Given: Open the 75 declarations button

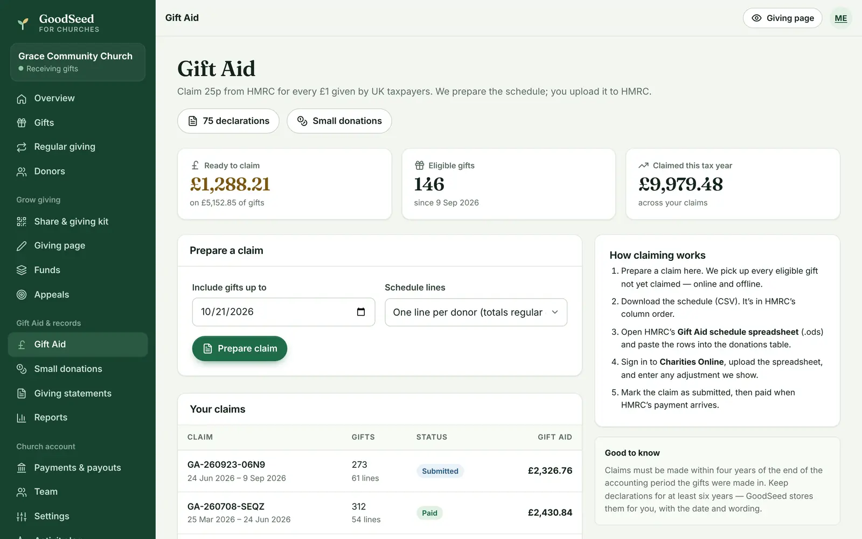Looking at the screenshot, I should point(228,121).
